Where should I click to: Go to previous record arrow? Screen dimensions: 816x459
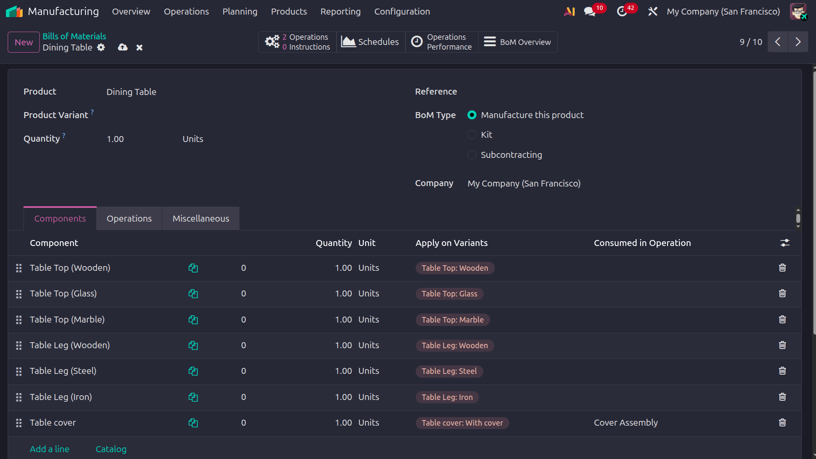[778, 42]
